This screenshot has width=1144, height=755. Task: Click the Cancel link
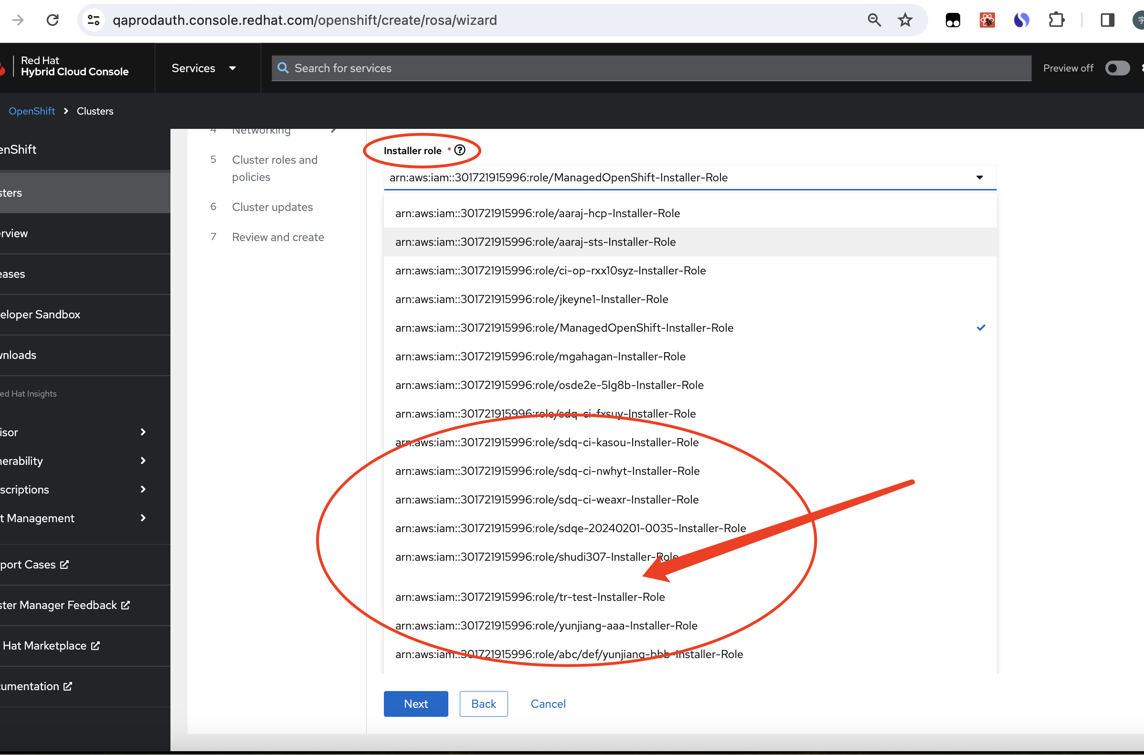tap(548, 703)
